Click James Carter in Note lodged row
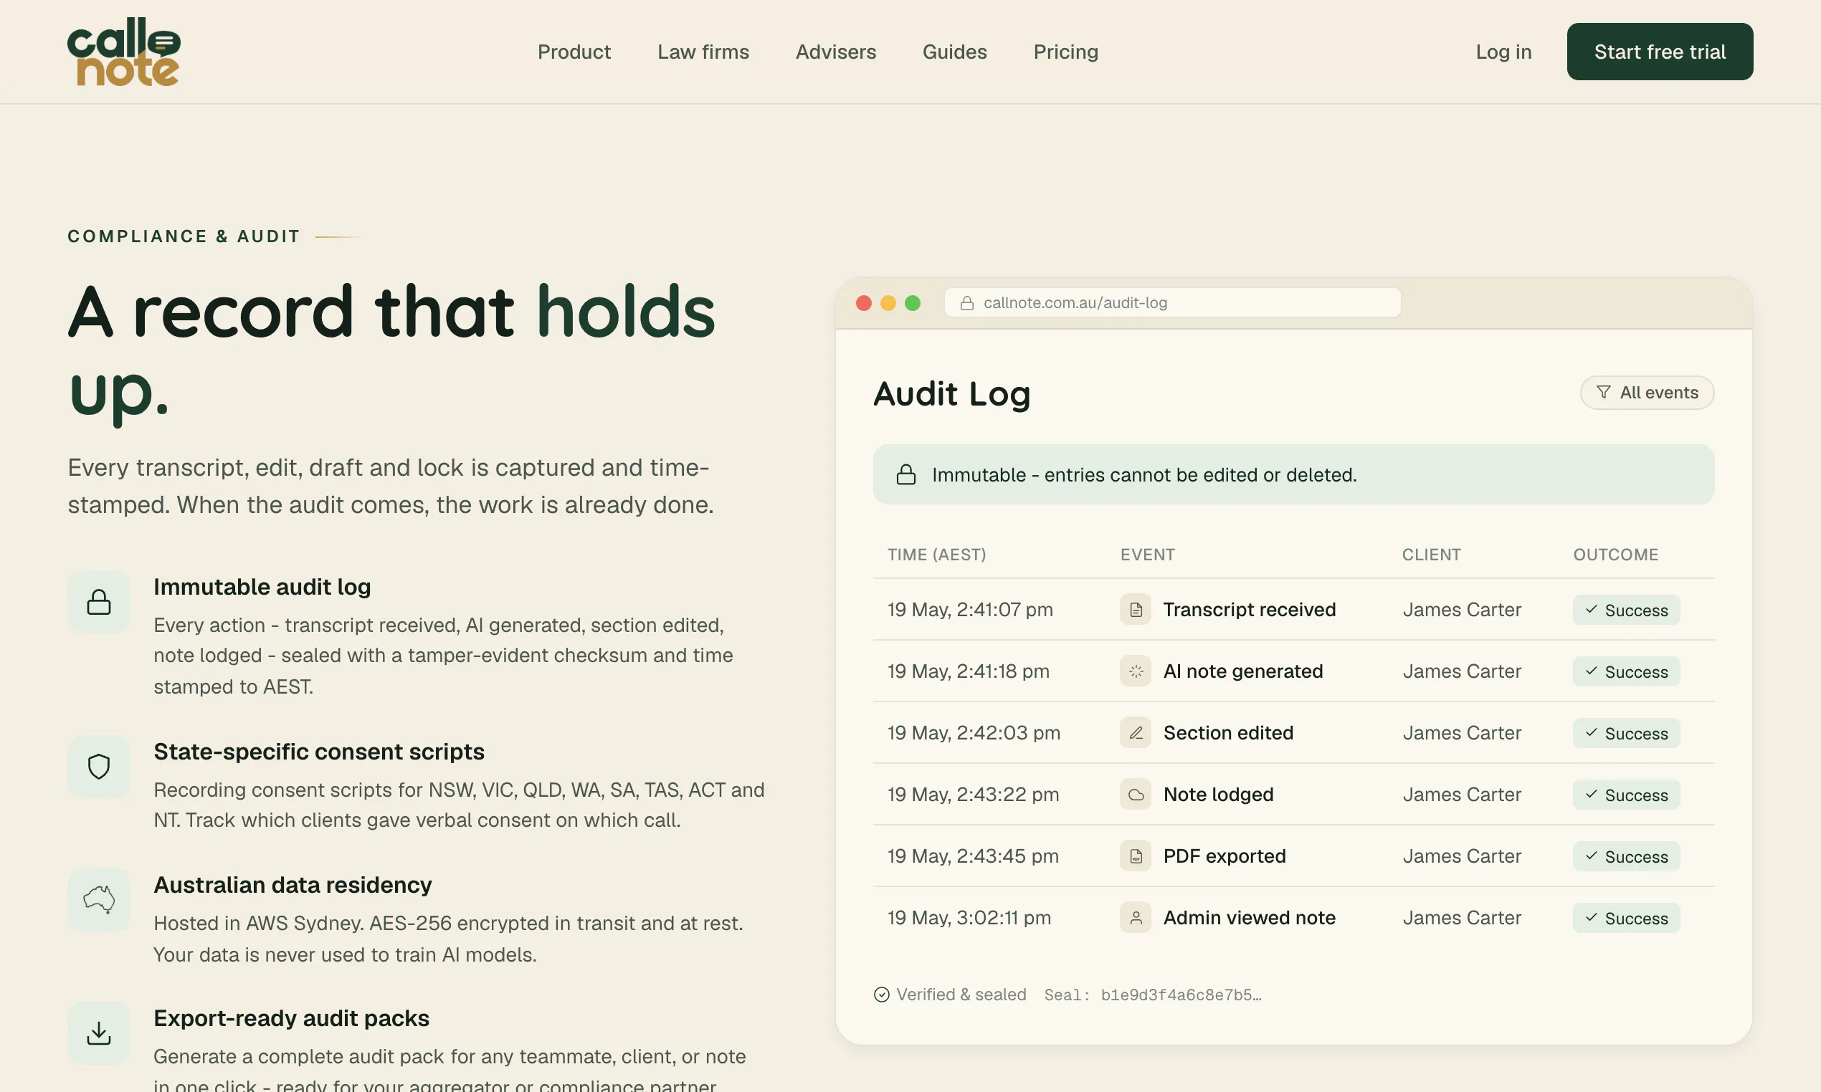The width and height of the screenshot is (1821, 1092). click(x=1461, y=795)
